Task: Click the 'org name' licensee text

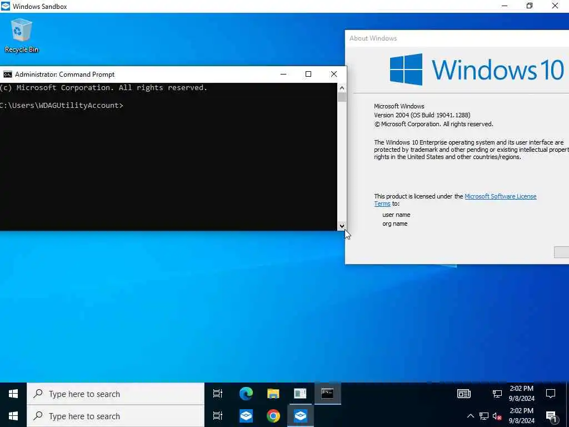Action: click(395, 224)
